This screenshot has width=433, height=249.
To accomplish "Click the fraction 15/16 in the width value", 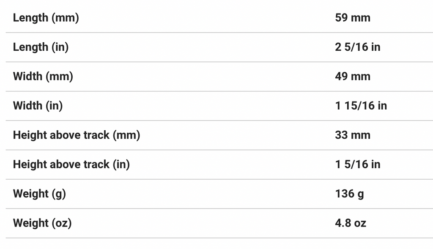I will coord(359,106).
